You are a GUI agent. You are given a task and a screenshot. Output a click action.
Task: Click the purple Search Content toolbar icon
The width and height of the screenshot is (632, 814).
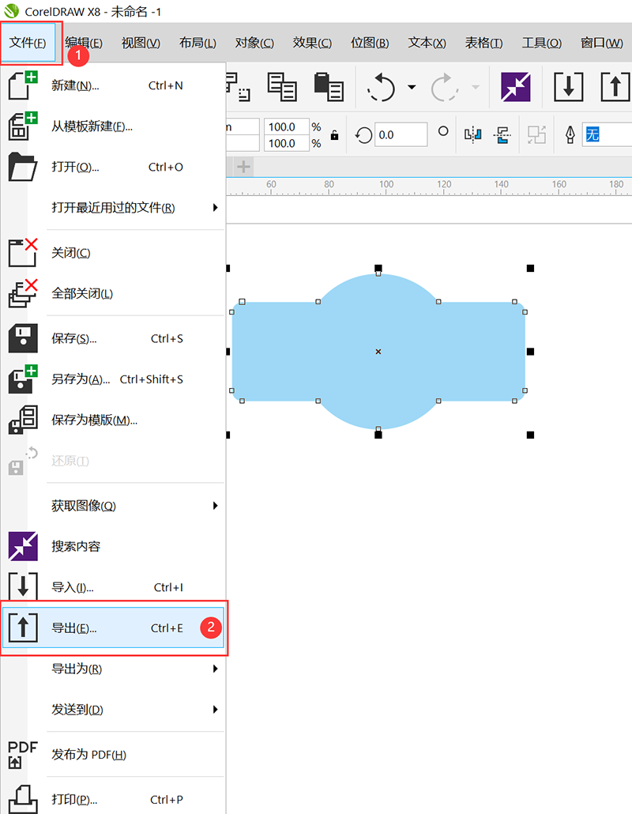tap(515, 87)
